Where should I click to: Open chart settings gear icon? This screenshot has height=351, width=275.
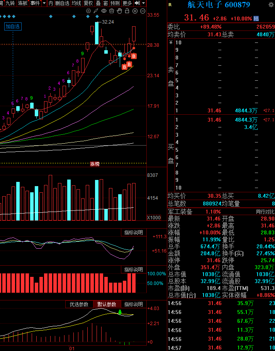88,11
